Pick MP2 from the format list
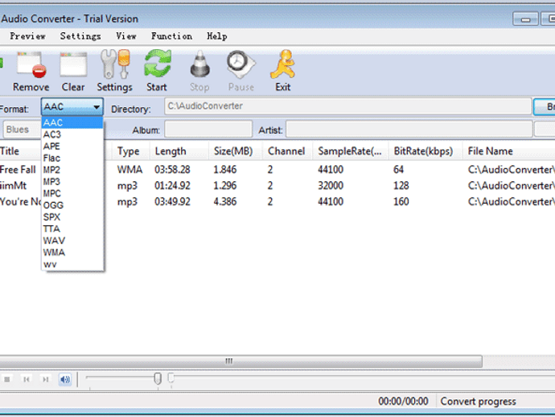 [x=72, y=170]
